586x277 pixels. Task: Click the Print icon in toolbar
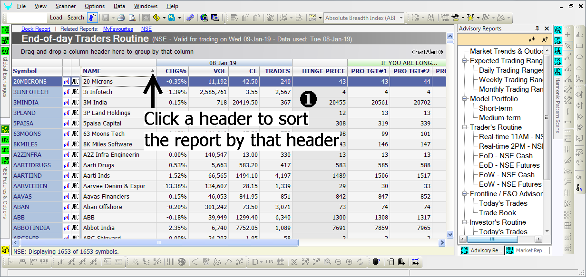(121, 18)
